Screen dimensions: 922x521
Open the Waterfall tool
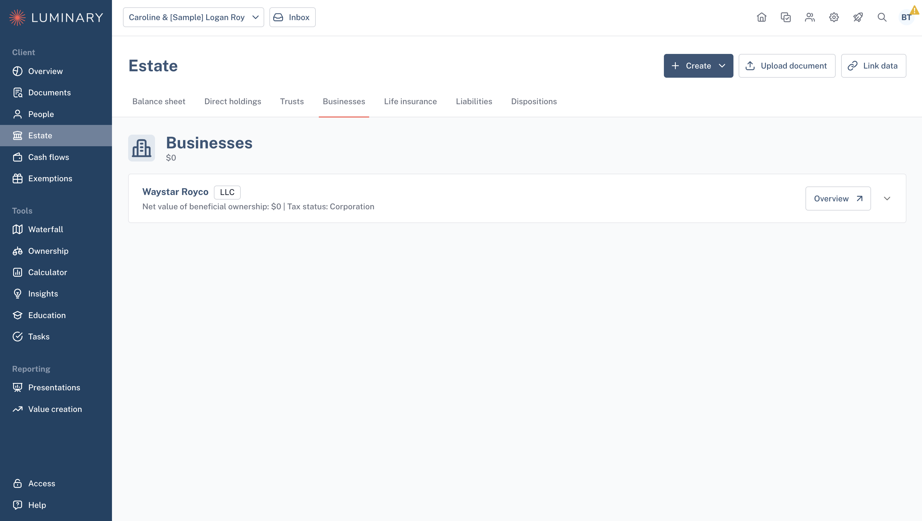point(56,229)
